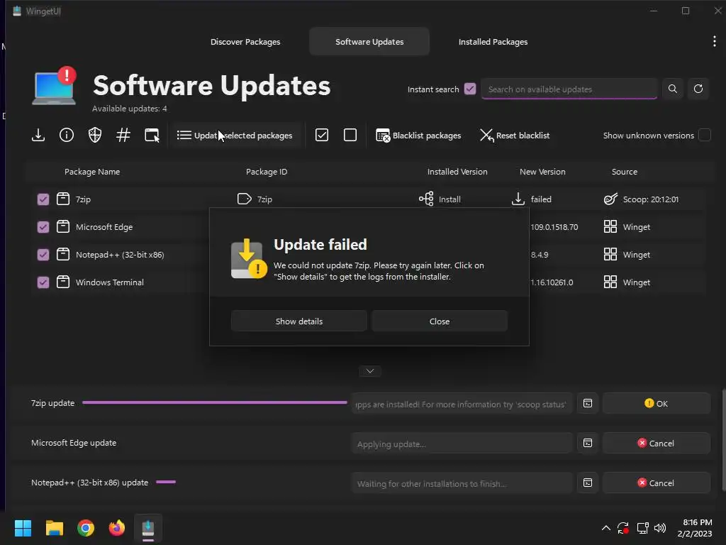This screenshot has height=545, width=726.
Task: Click the interactive update window icon
Action: click(152, 136)
